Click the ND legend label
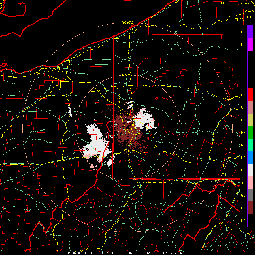The height and width of the screenshot is (255, 255). tap(243, 221)
